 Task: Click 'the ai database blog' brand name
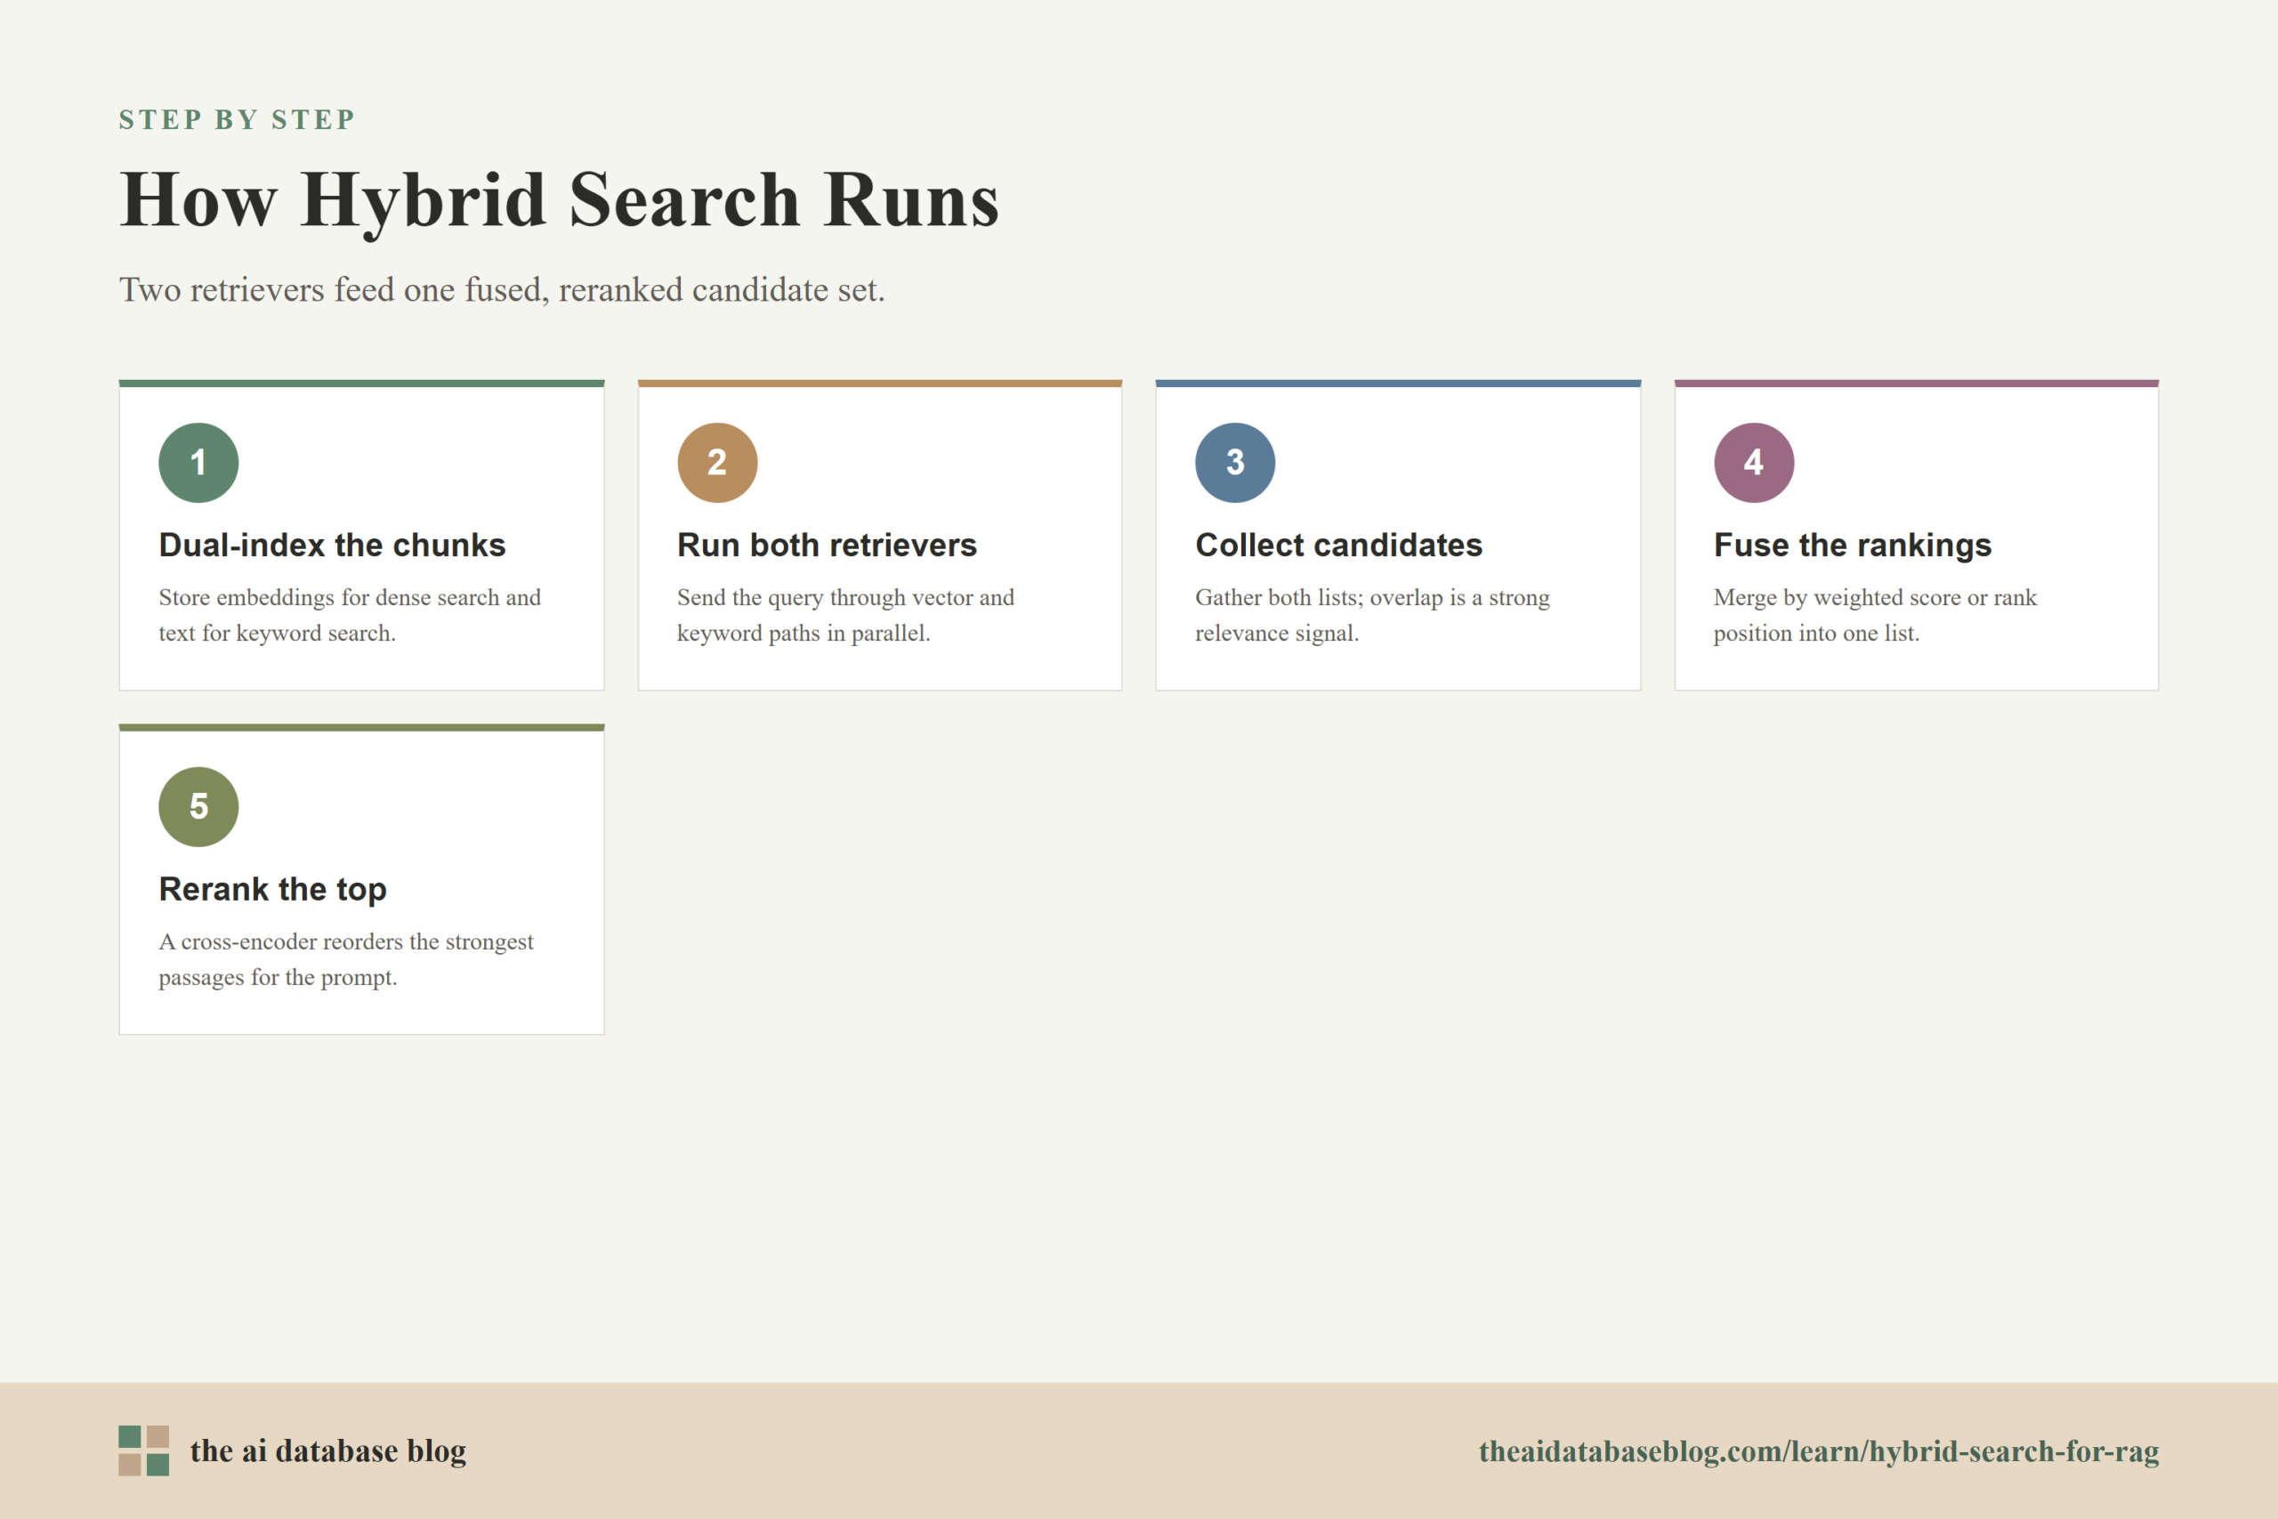coord(328,1450)
